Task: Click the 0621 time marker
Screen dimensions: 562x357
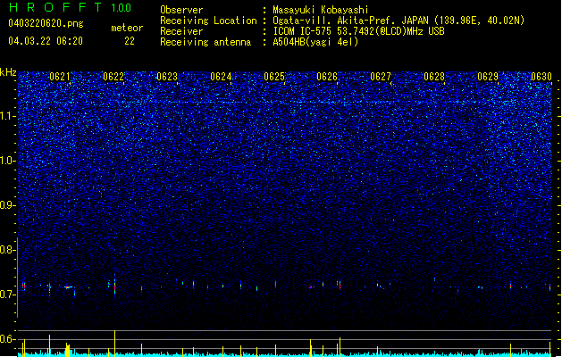Action: click(60, 77)
